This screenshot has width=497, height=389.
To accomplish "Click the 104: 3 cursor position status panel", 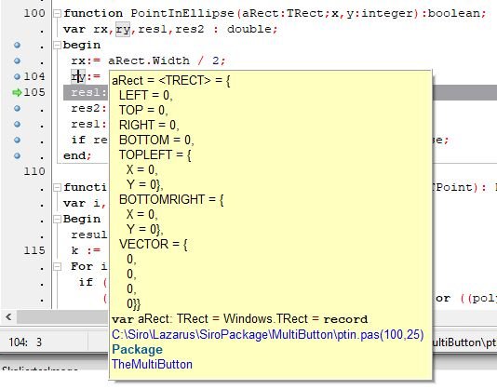I will click(25, 342).
